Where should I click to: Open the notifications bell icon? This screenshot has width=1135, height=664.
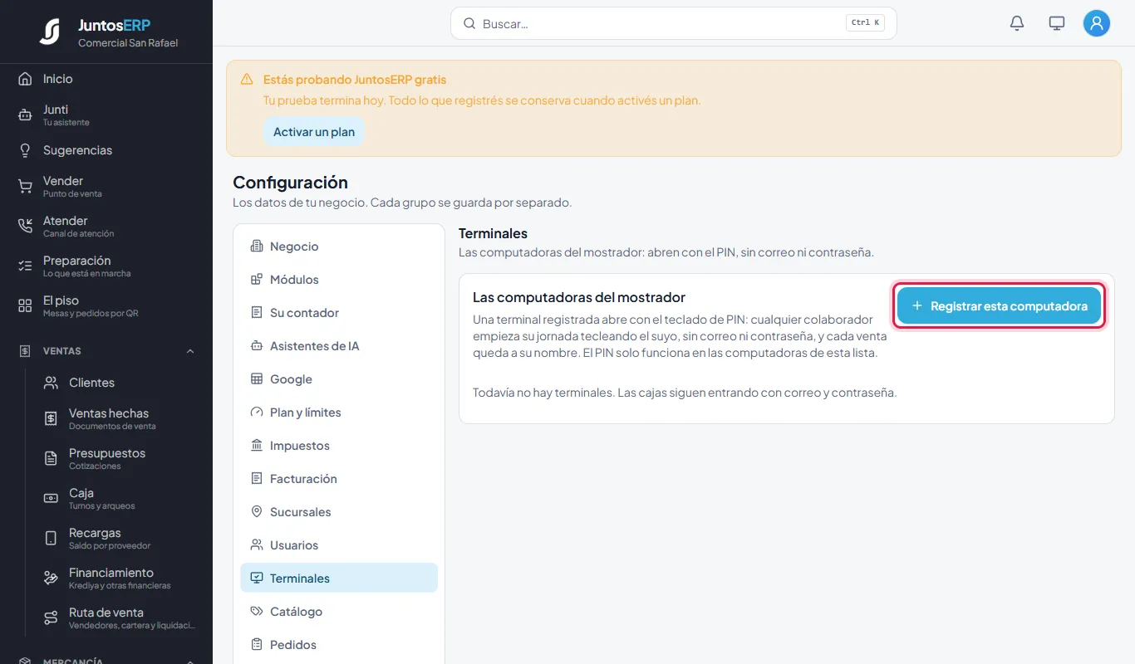pos(1017,23)
